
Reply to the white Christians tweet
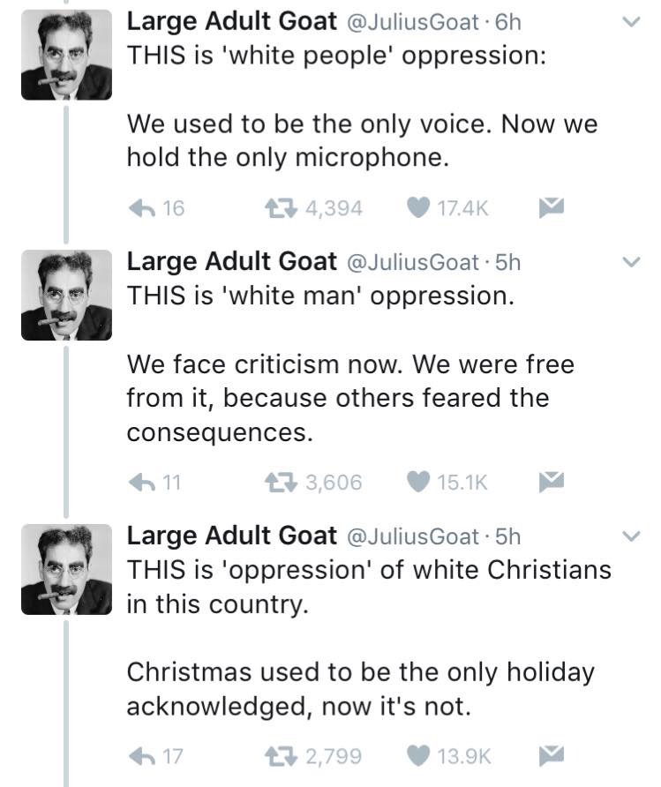pos(142,755)
